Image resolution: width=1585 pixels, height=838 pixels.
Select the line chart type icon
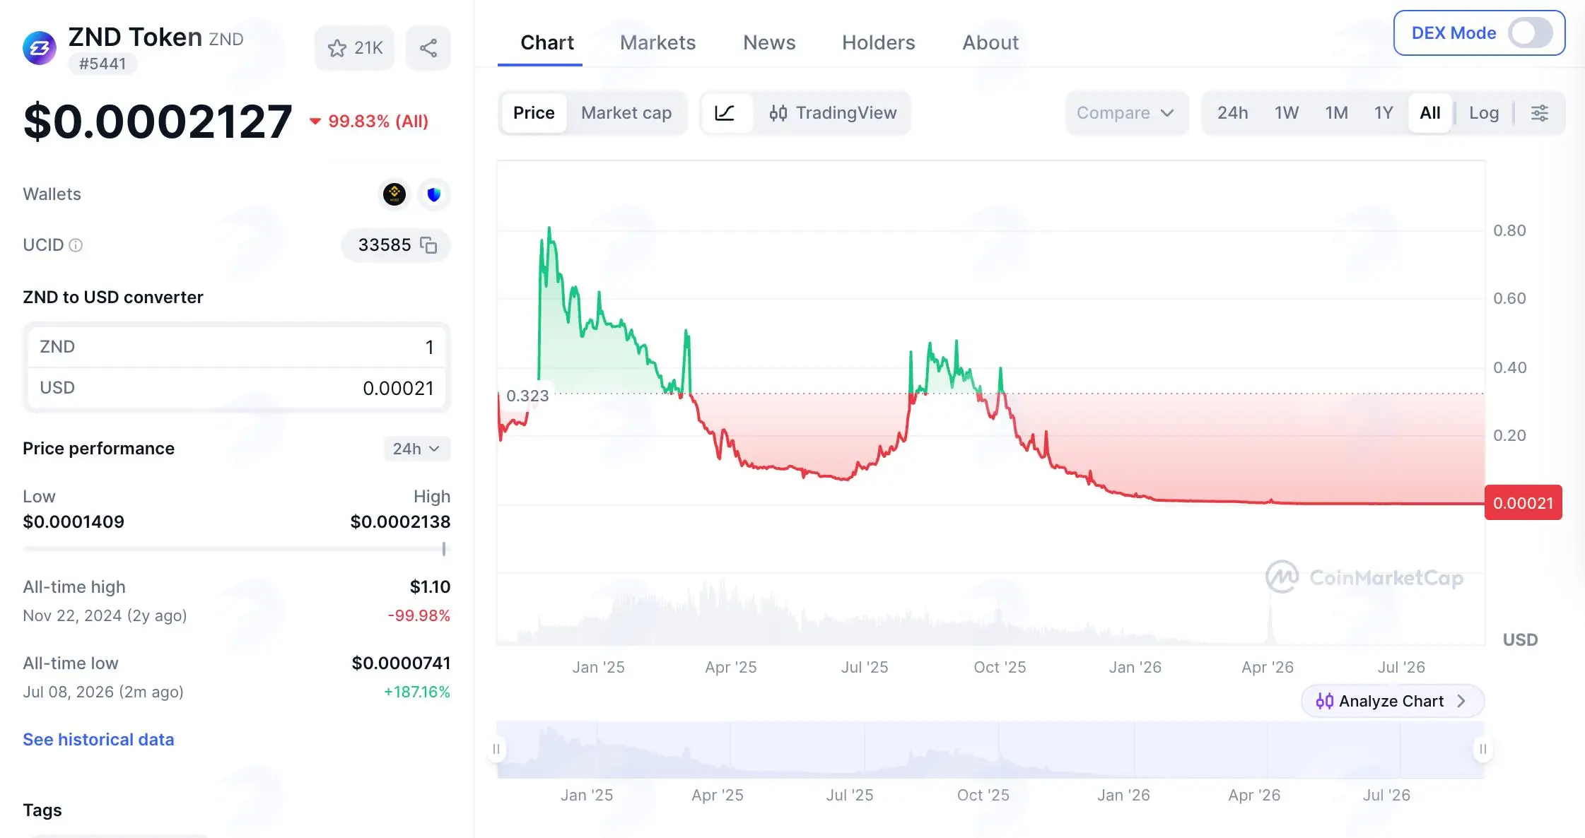(725, 113)
